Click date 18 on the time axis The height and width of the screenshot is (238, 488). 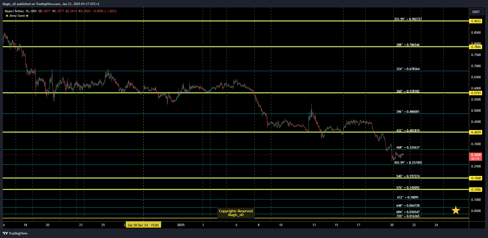(x=25, y=225)
